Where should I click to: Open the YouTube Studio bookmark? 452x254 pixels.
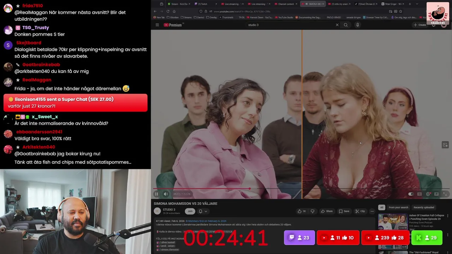pos(284,17)
